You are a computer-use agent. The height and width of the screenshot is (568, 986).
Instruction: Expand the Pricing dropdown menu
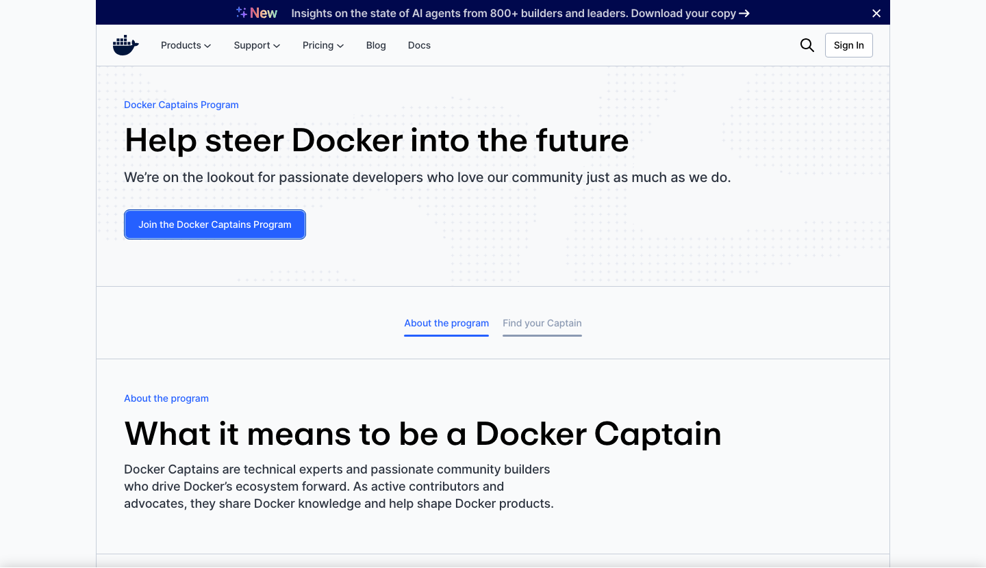pyautogui.click(x=323, y=45)
